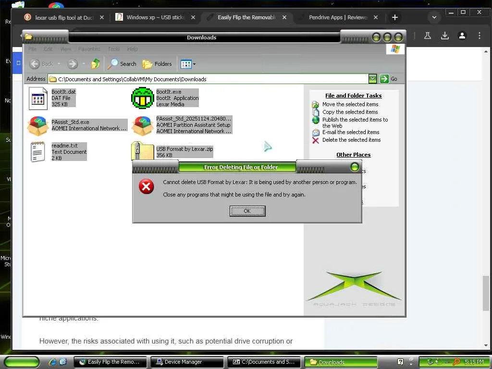Select the BootIt.exe green face icon
The height and width of the screenshot is (369, 492).
pos(142,98)
